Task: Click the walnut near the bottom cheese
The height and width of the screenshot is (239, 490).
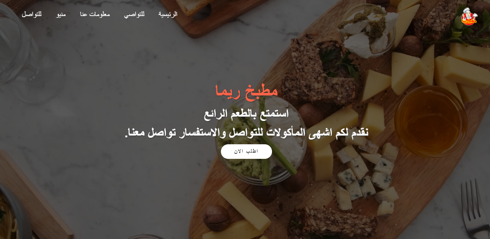Action: coord(216,218)
